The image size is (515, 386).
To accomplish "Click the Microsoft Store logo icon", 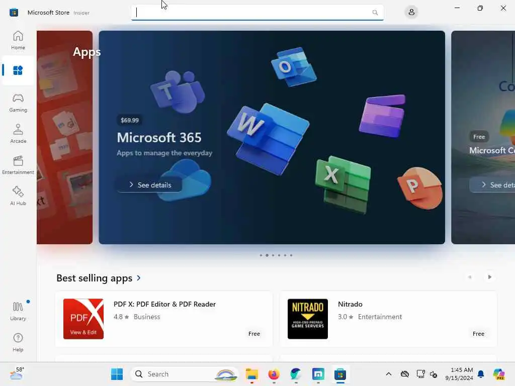I will (x=14, y=13).
